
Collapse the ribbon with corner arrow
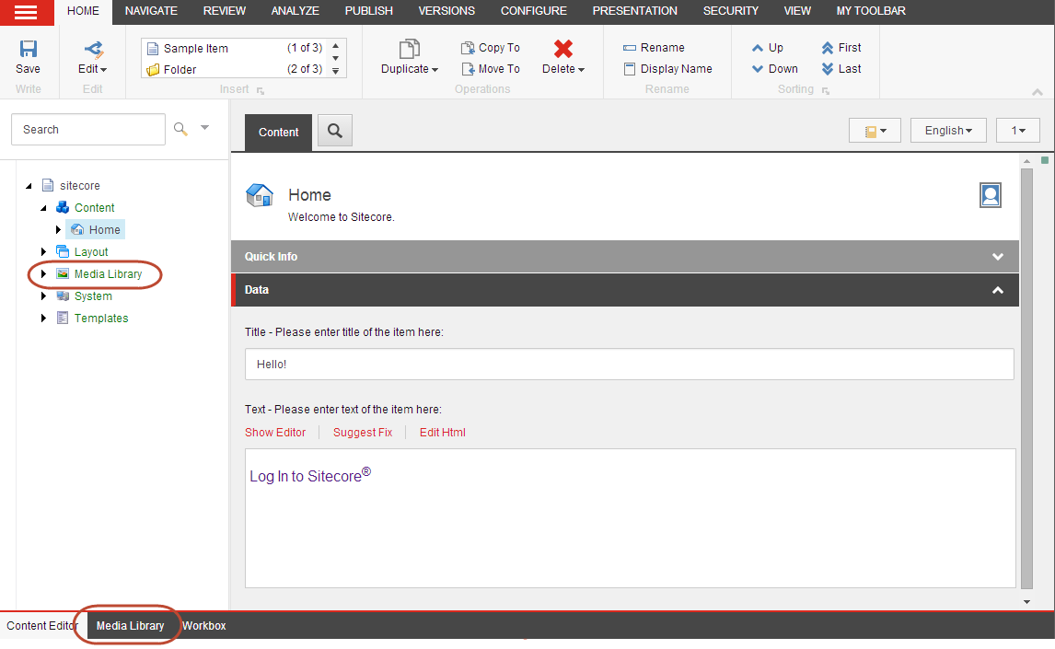click(x=1038, y=92)
